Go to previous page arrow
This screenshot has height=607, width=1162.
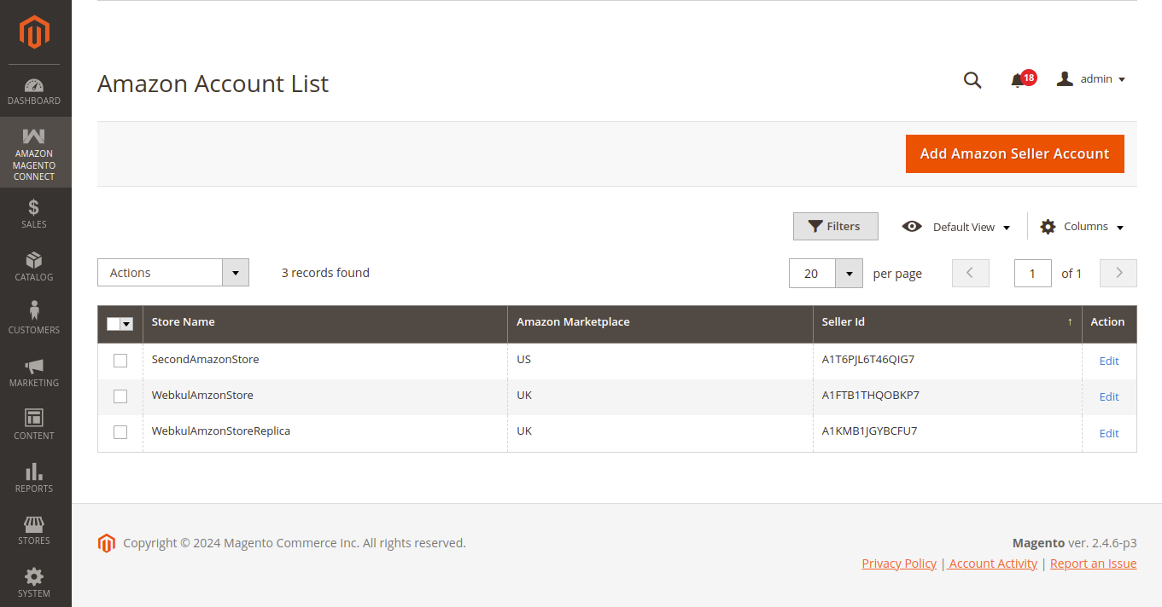click(971, 273)
